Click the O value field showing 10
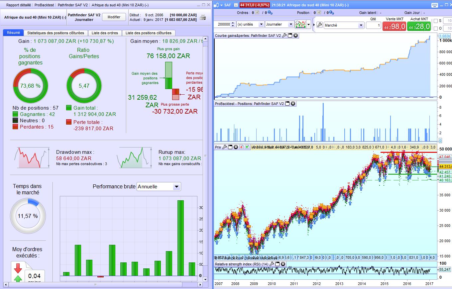Image resolution: width=452 pixels, height=289 pixels. pyautogui.click(x=448, y=29)
